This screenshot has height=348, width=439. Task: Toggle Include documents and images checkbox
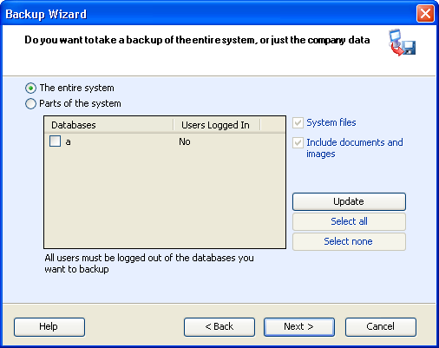point(298,142)
